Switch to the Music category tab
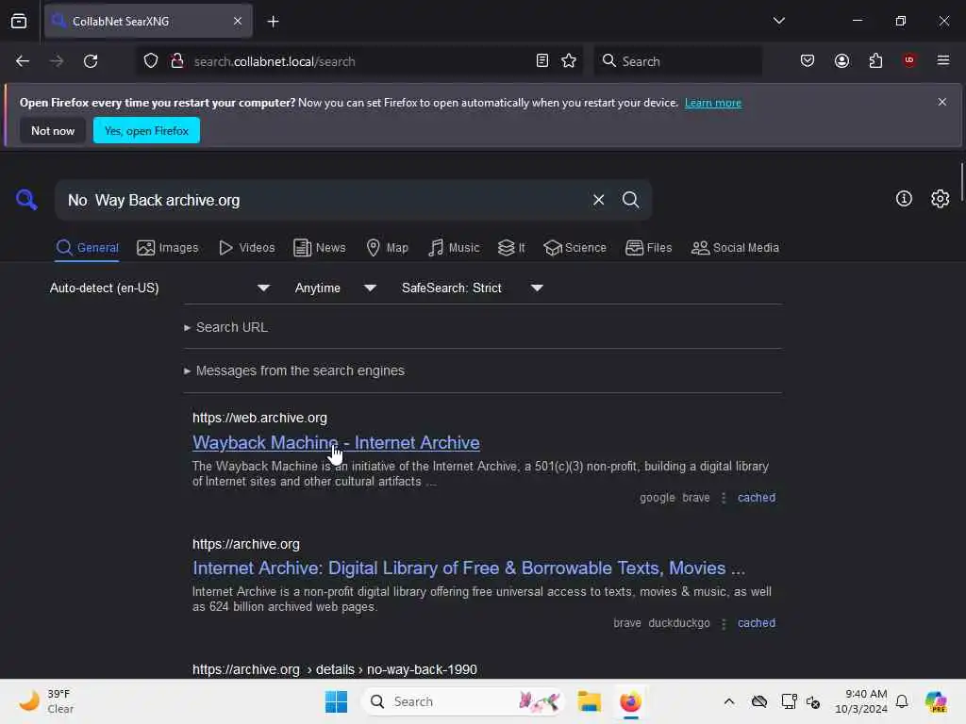The width and height of the screenshot is (966, 724). [454, 248]
